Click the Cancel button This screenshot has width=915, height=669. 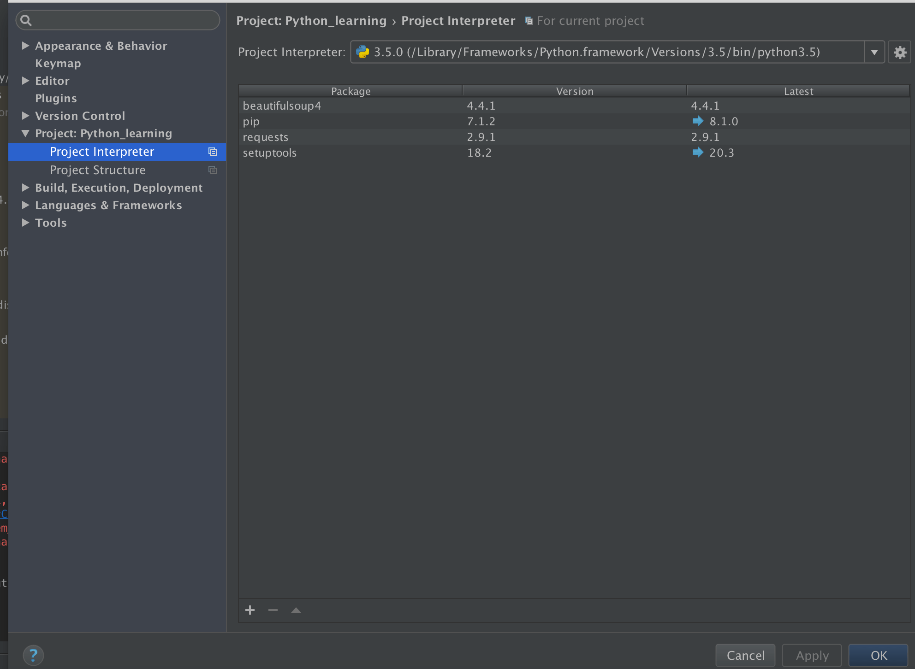click(x=745, y=655)
